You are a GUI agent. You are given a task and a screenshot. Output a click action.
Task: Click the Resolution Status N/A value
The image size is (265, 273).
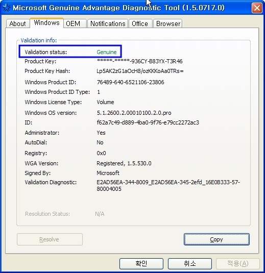pyautogui.click(x=100, y=214)
